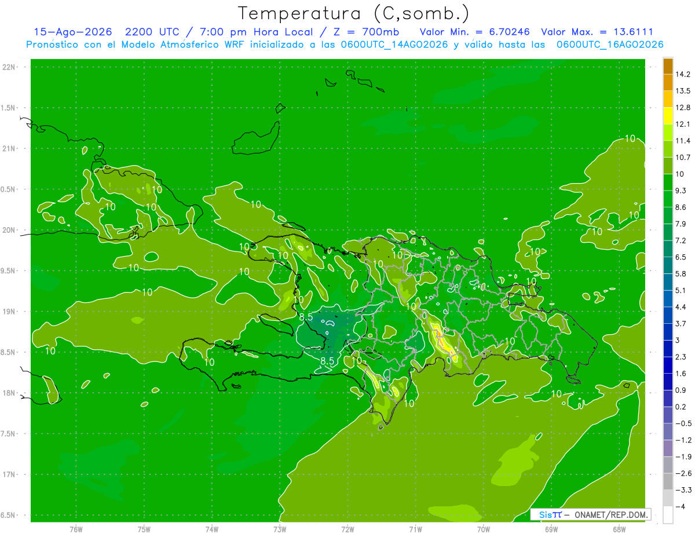Select the 'Valor Min. = 6.70246' readout
Viewport: 695px width, 537px height.
tap(474, 32)
